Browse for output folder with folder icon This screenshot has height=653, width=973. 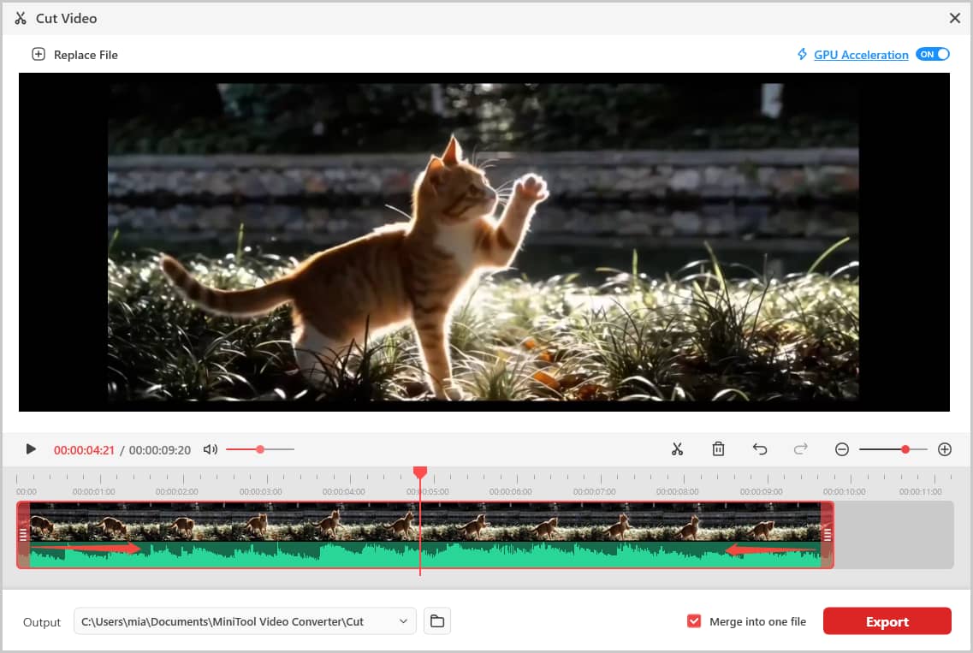436,621
